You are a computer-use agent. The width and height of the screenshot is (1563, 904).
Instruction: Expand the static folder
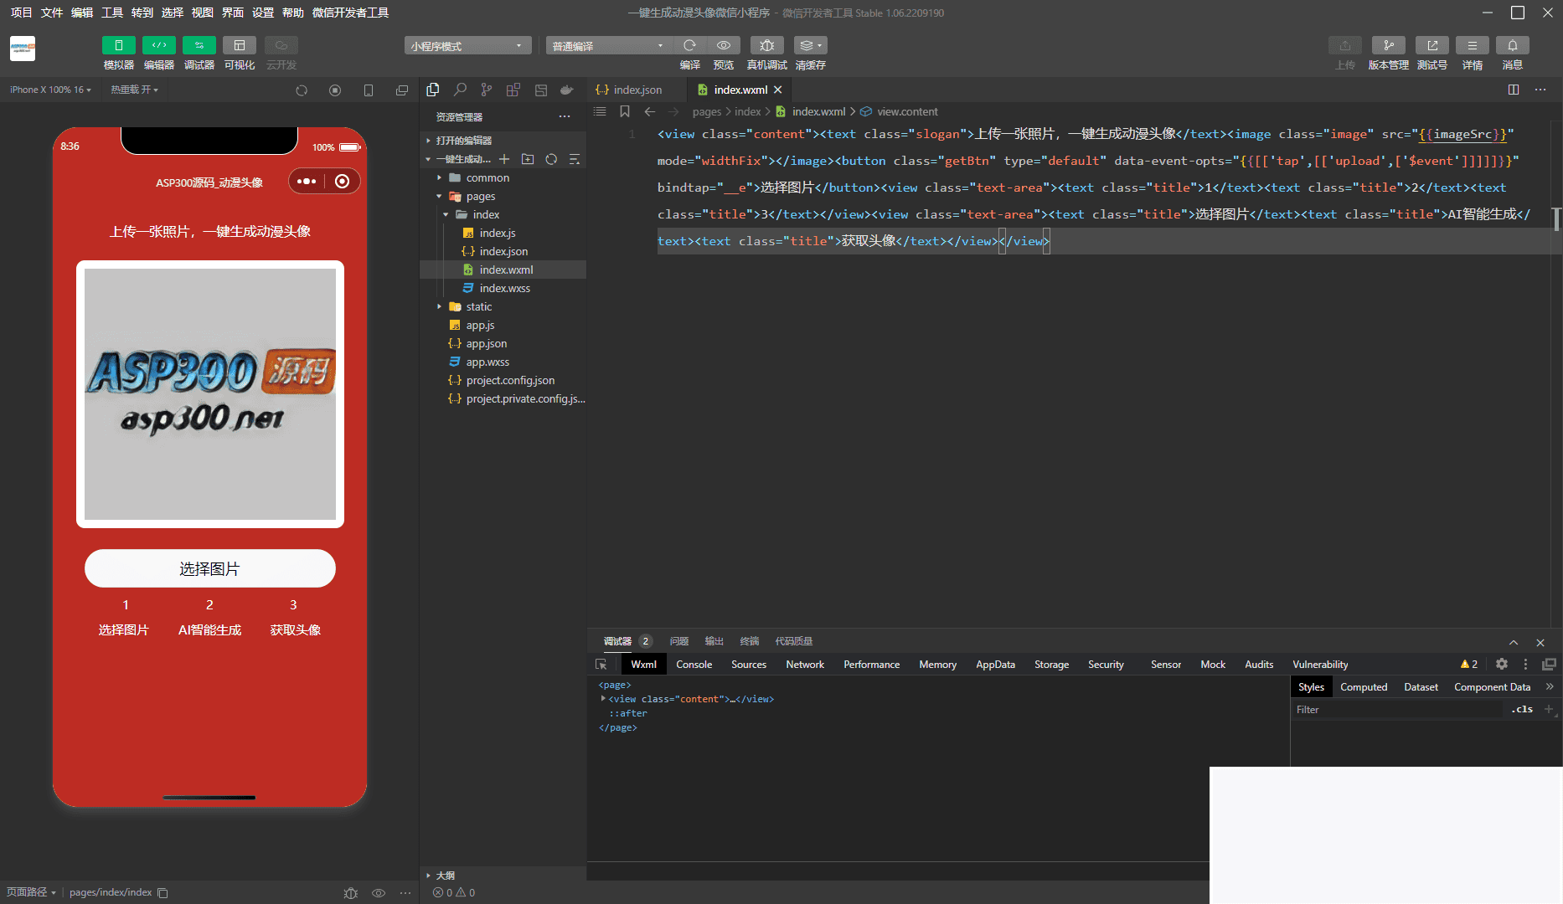pos(478,306)
